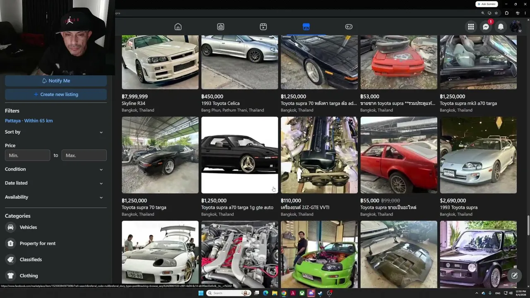Viewport: 530px width, 298px height.
Task: Open the browser Extensions puzzle icon
Action: tap(506, 13)
